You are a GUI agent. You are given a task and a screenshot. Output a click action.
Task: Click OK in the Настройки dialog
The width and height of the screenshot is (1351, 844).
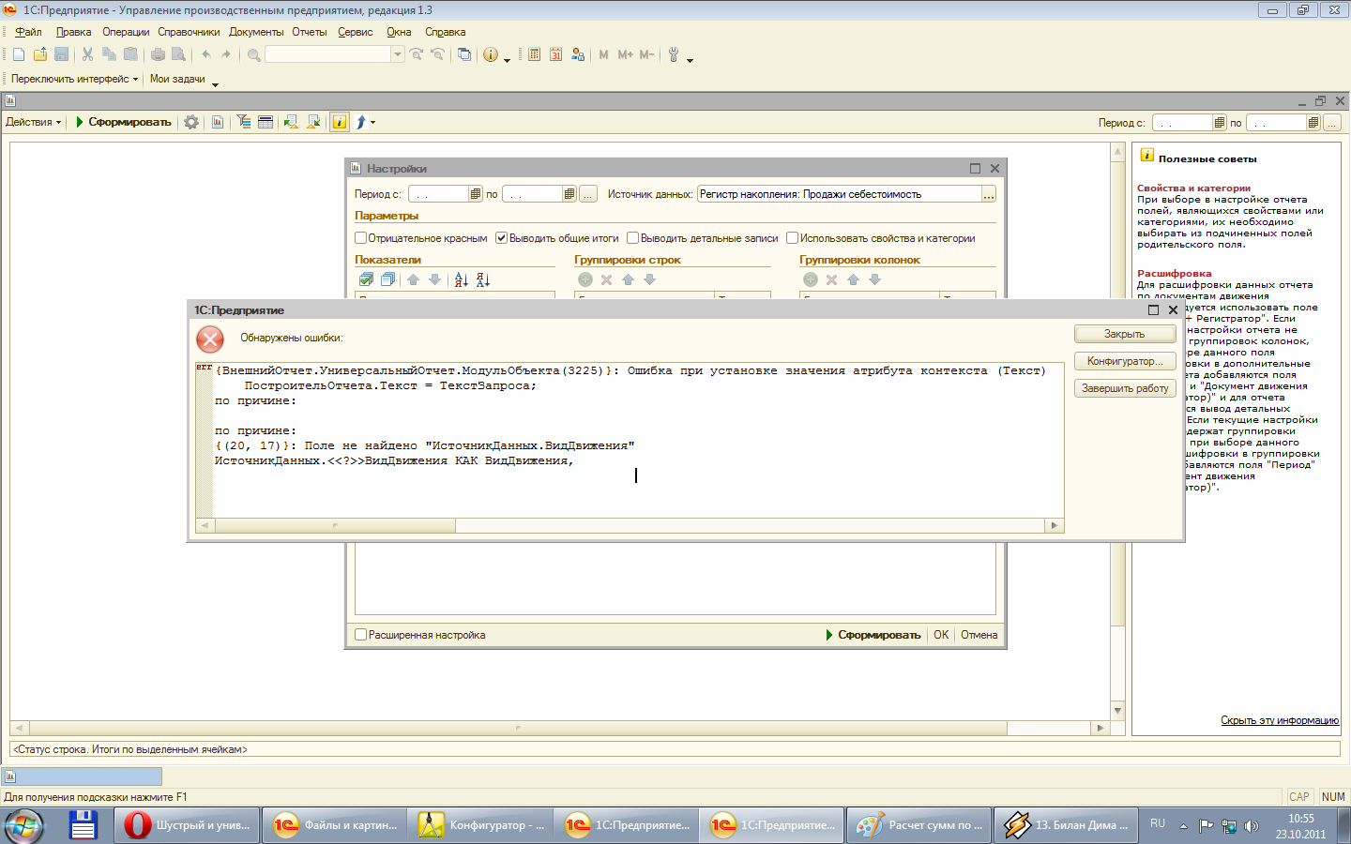point(941,635)
